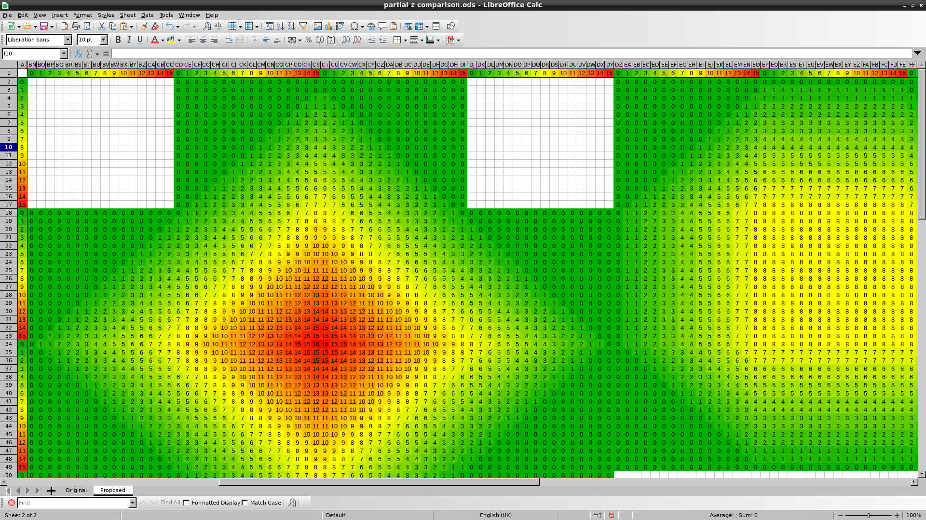Enable AutoFilter on the data
926x520 pixels.
(x=303, y=27)
